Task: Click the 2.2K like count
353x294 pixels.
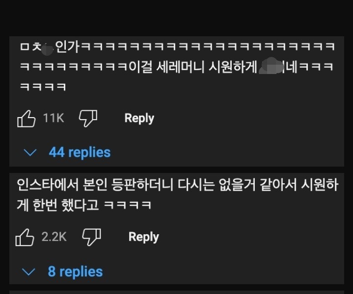Action: click(54, 237)
